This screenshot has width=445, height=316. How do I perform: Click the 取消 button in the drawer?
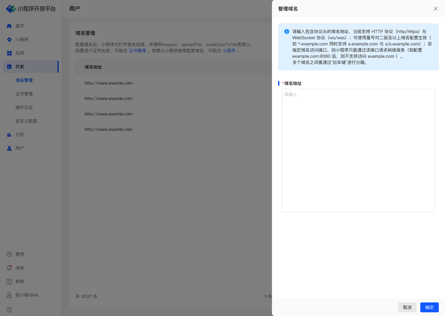(407, 307)
